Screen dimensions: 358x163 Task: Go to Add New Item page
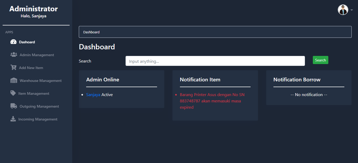[x=31, y=68]
